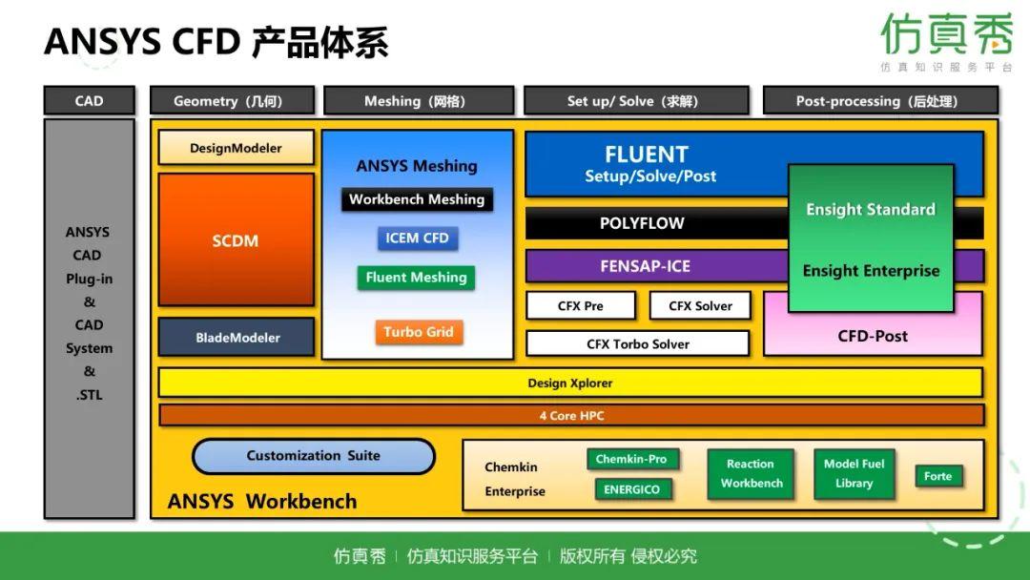Click the CFD-Post block

pyautogui.click(x=872, y=336)
